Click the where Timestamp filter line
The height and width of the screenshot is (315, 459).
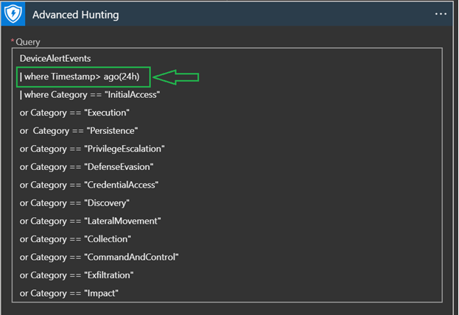pos(83,77)
